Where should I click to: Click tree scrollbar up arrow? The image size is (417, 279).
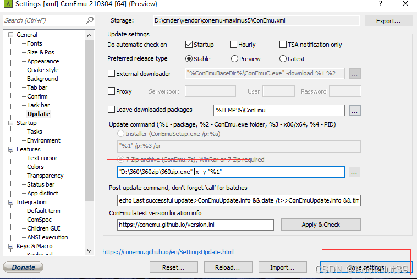[89, 35]
